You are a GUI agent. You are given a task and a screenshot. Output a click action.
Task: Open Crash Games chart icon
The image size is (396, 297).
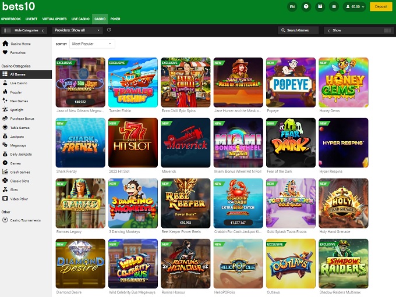tap(5, 172)
